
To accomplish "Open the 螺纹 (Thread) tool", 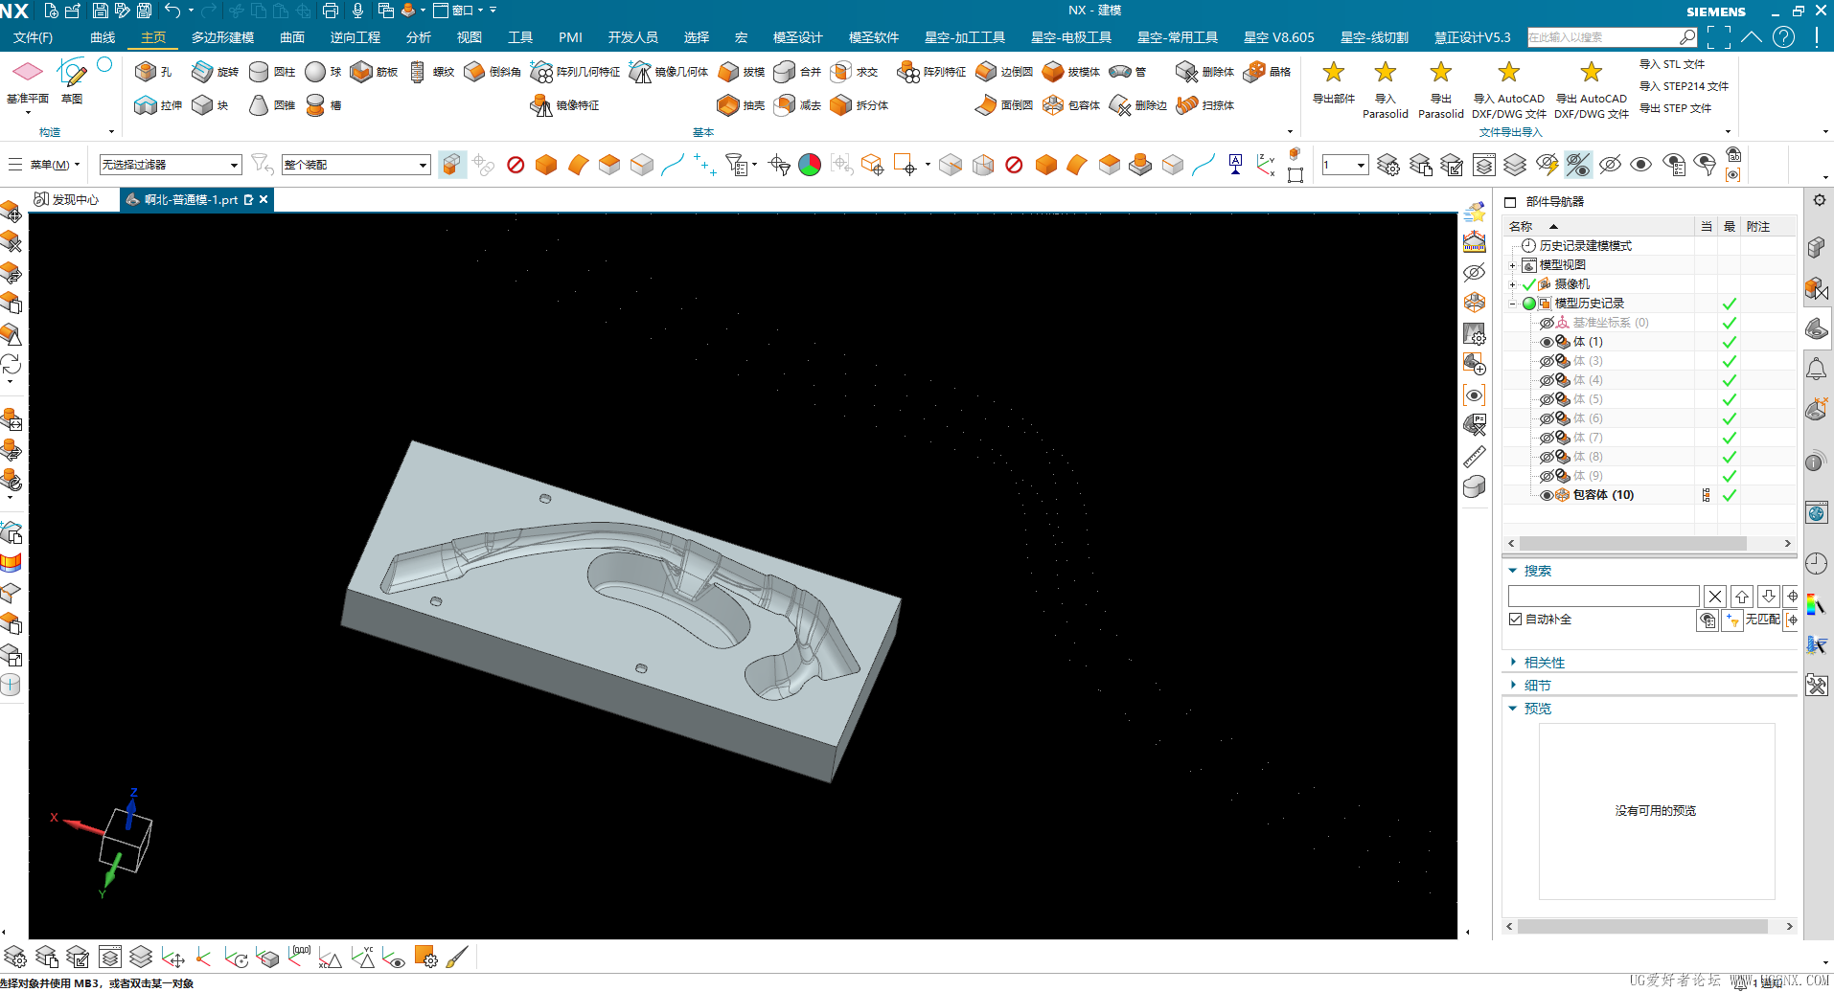I will click(x=418, y=72).
